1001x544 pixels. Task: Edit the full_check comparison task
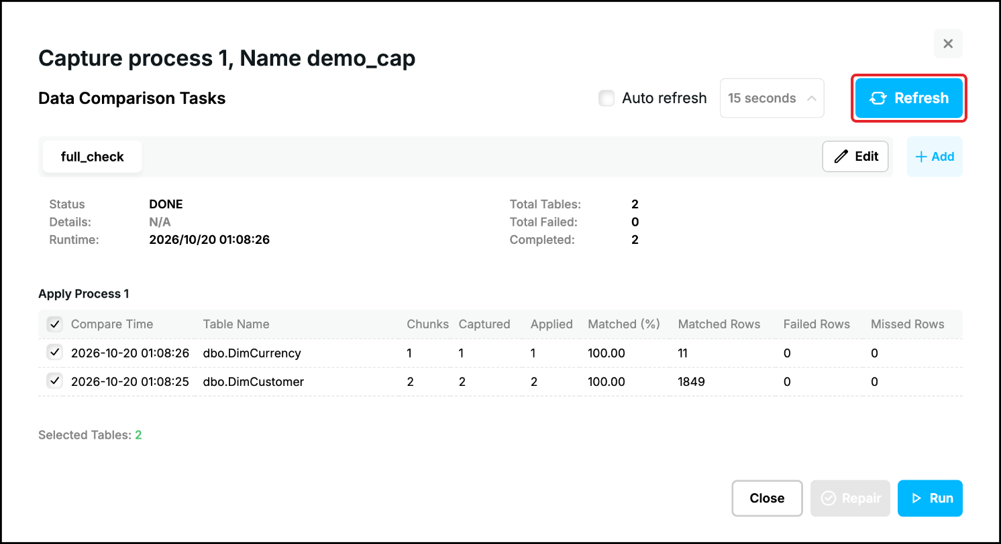tap(855, 157)
